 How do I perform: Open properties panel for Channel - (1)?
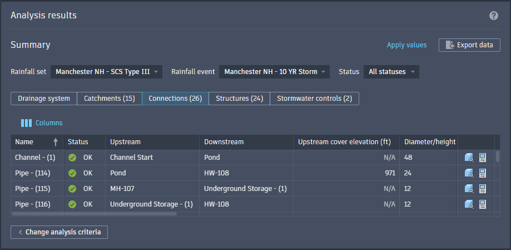tap(482, 158)
